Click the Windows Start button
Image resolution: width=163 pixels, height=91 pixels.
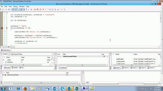[3, 89]
